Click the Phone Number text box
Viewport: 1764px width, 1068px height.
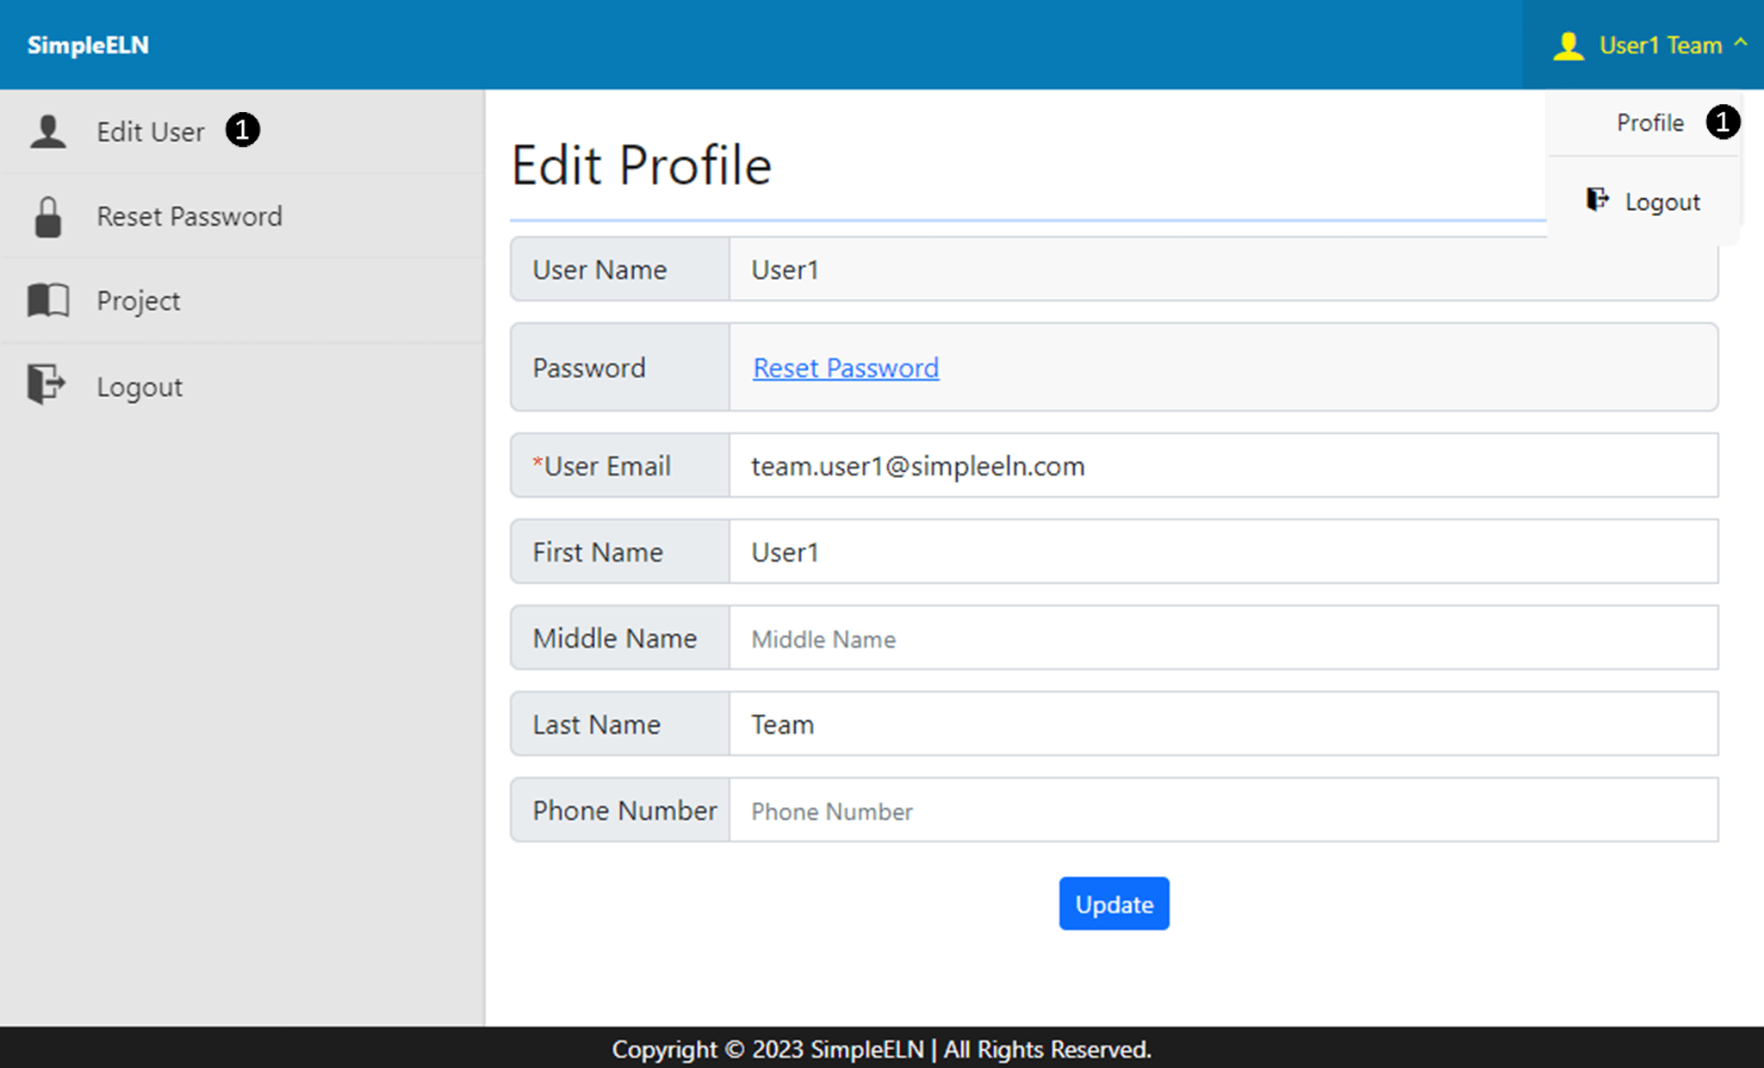point(1223,810)
